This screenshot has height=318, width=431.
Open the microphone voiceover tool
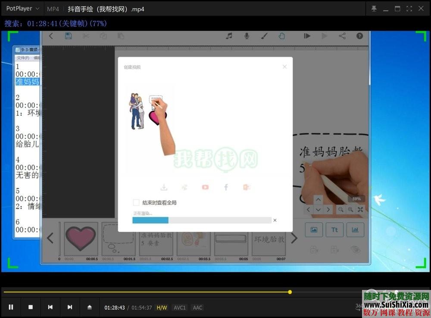coord(247,36)
